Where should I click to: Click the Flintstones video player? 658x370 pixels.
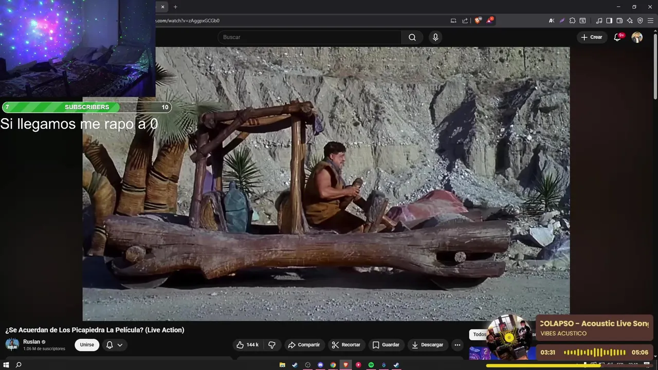pyautogui.click(x=326, y=184)
